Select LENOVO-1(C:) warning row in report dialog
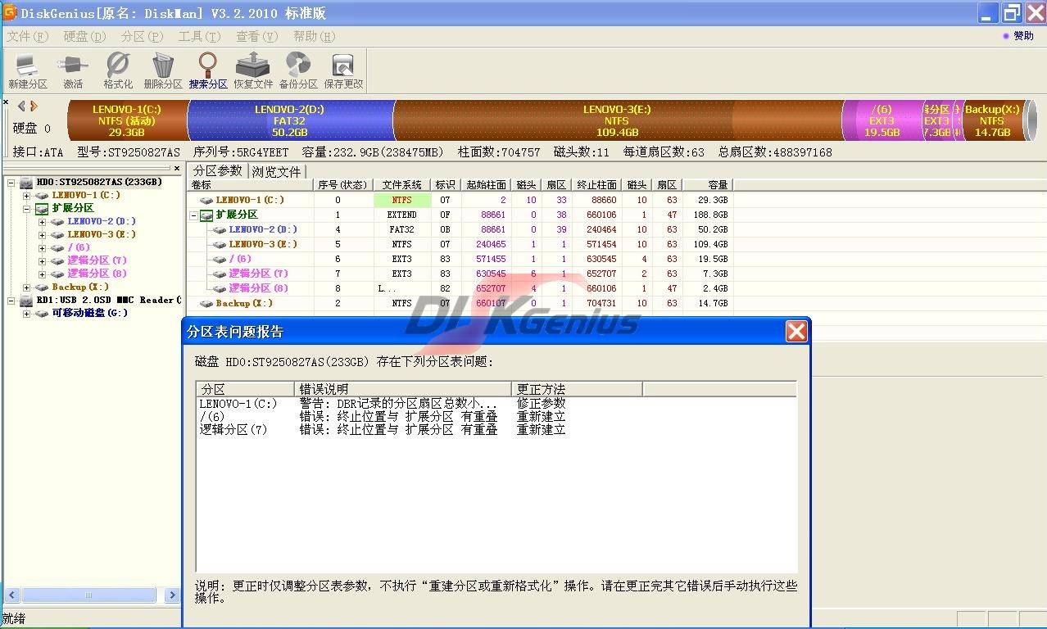1047x629 pixels. (496, 404)
